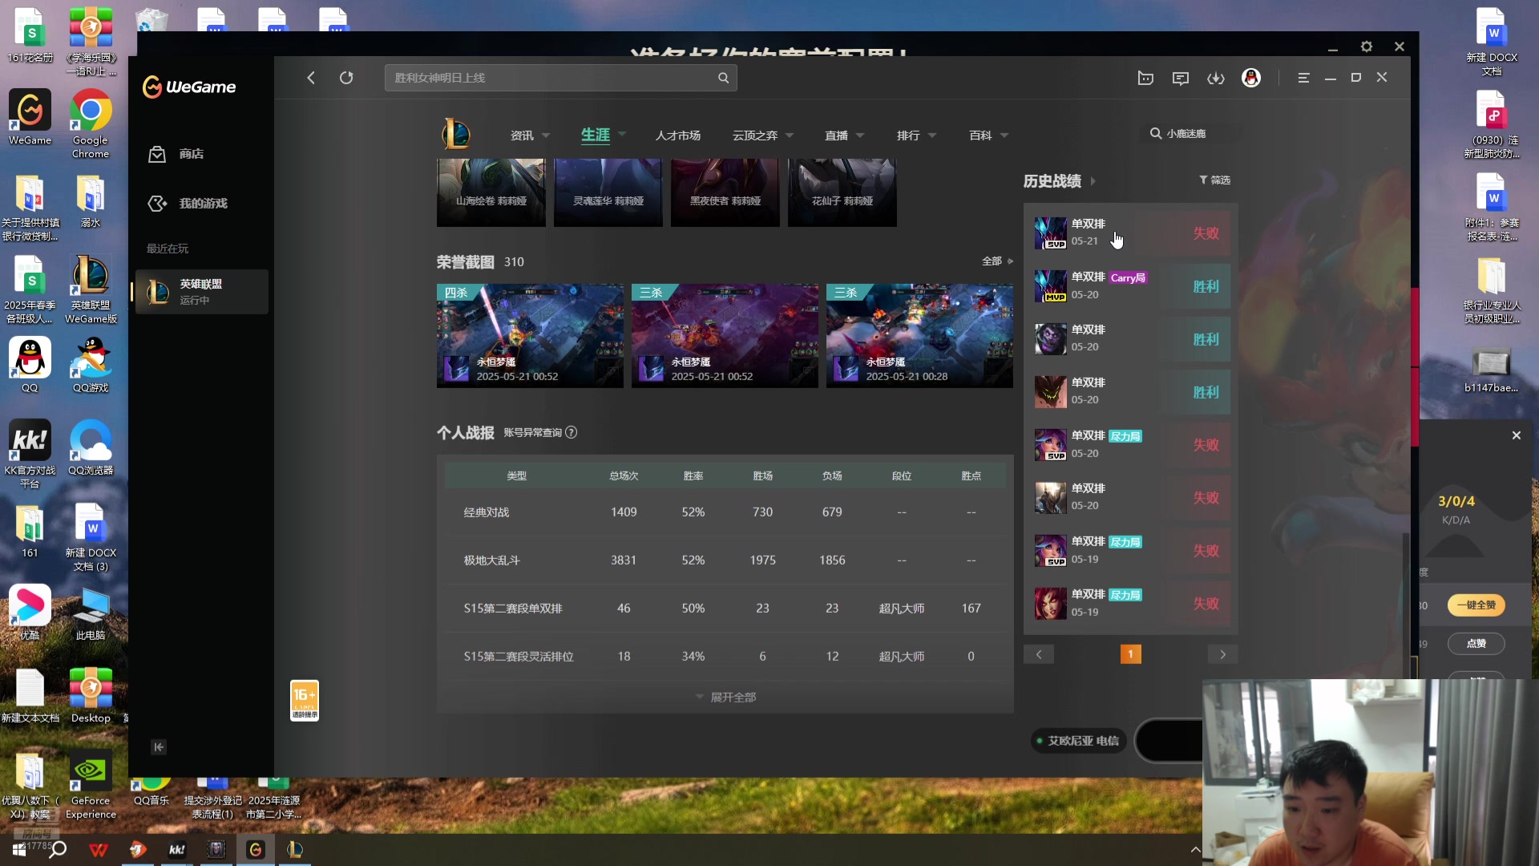Expand 展开全部 to show all records
The height and width of the screenshot is (866, 1539).
pyautogui.click(x=725, y=698)
